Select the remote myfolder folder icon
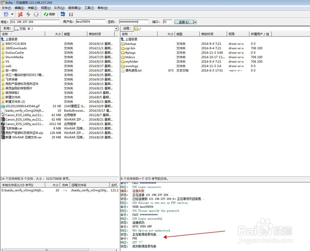This screenshot has height=251, width=310. [123, 62]
